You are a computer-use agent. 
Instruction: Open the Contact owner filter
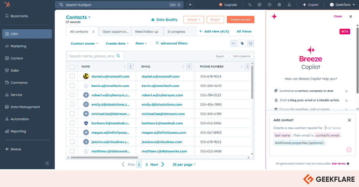tap(84, 43)
